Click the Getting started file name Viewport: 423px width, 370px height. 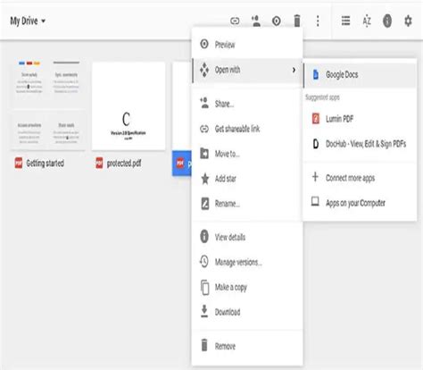(45, 164)
